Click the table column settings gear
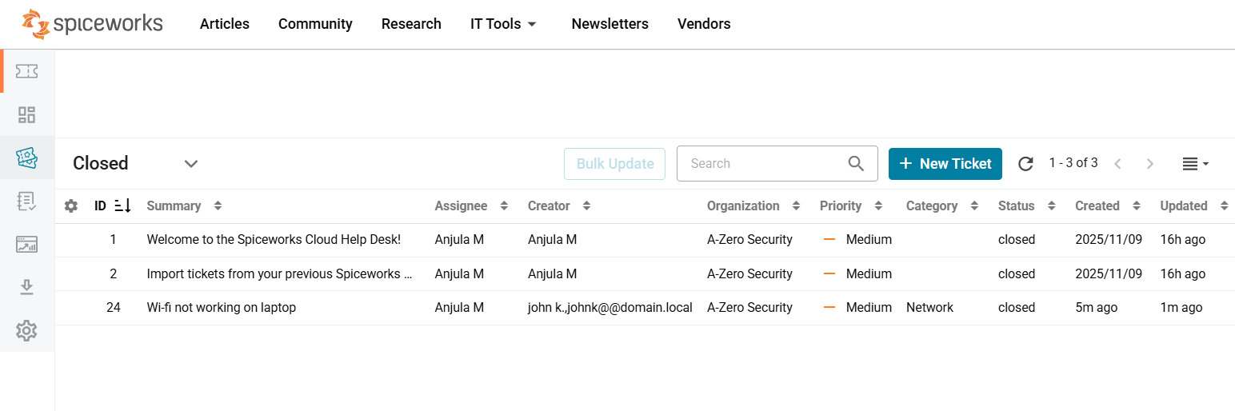This screenshot has width=1235, height=411. (71, 206)
